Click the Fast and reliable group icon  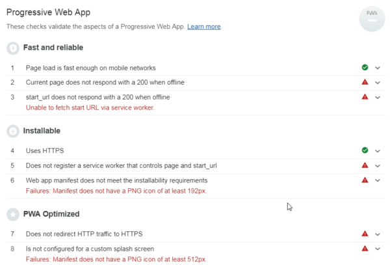pyautogui.click(x=13, y=48)
